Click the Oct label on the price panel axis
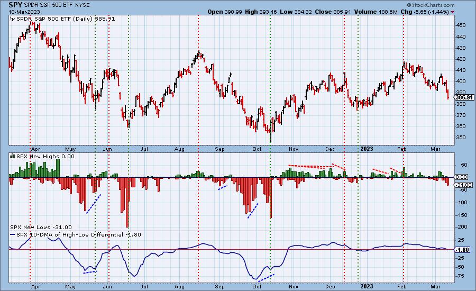 257,149
